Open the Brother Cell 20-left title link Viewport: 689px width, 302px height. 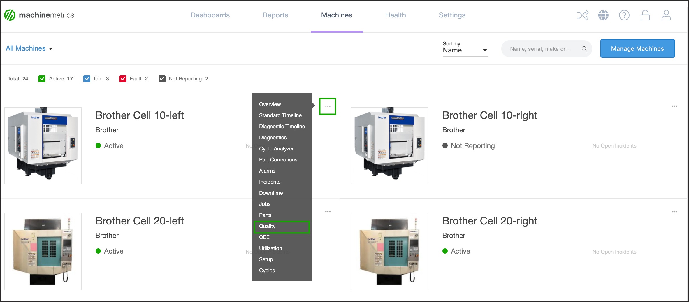pyautogui.click(x=140, y=221)
